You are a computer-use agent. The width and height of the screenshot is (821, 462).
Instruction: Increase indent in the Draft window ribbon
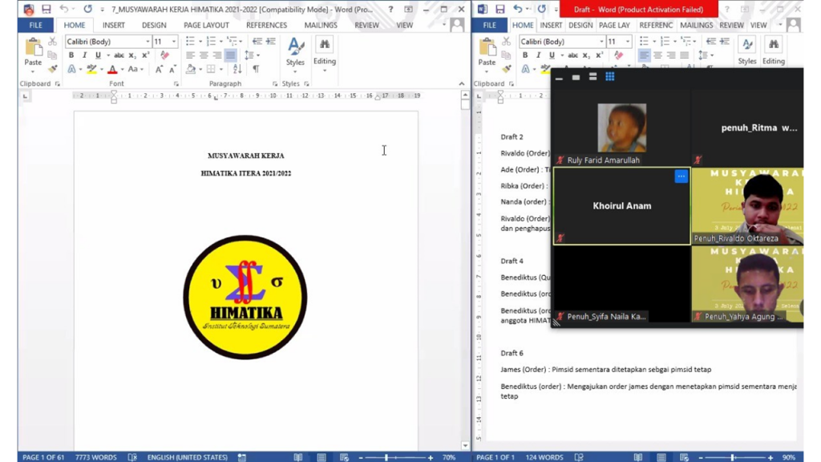tap(724, 42)
